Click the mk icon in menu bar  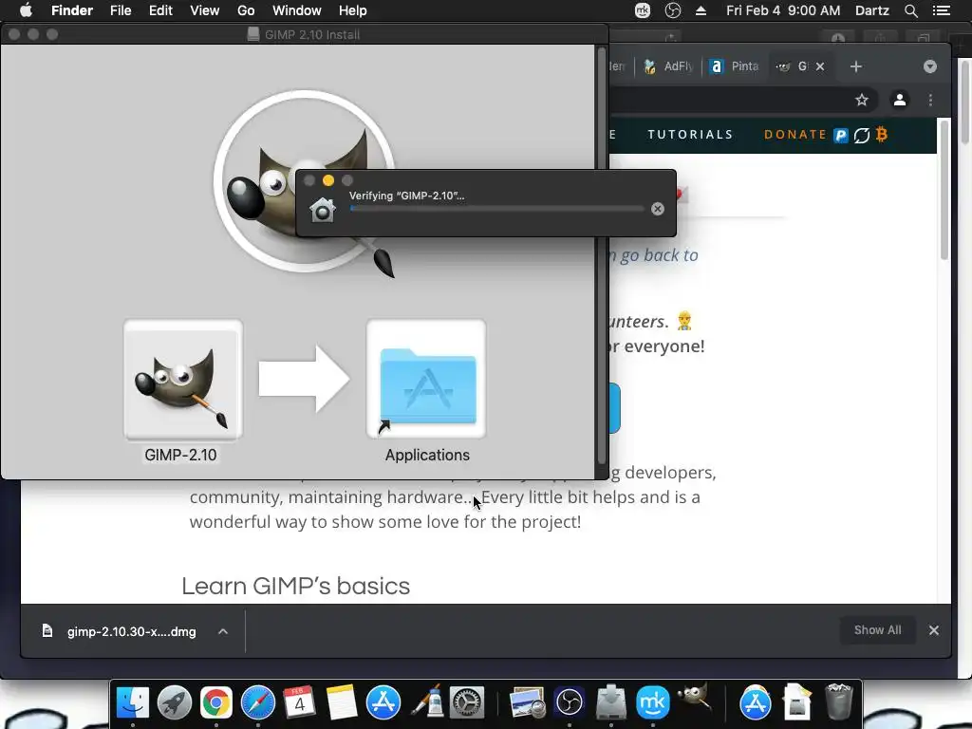pos(643,10)
